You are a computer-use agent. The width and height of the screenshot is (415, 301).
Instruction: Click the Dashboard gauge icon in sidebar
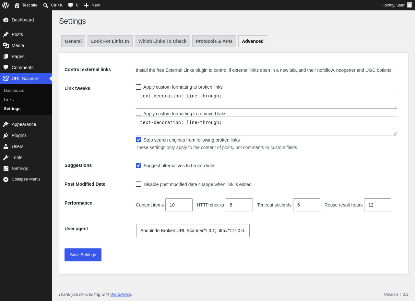pyautogui.click(x=6, y=20)
